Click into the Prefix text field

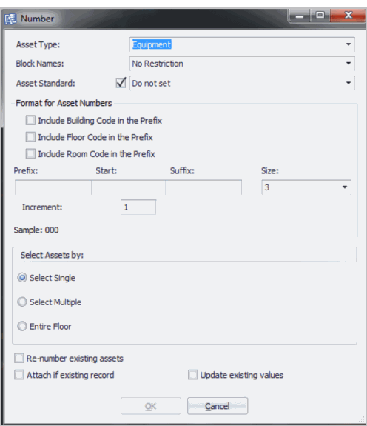pos(53,187)
